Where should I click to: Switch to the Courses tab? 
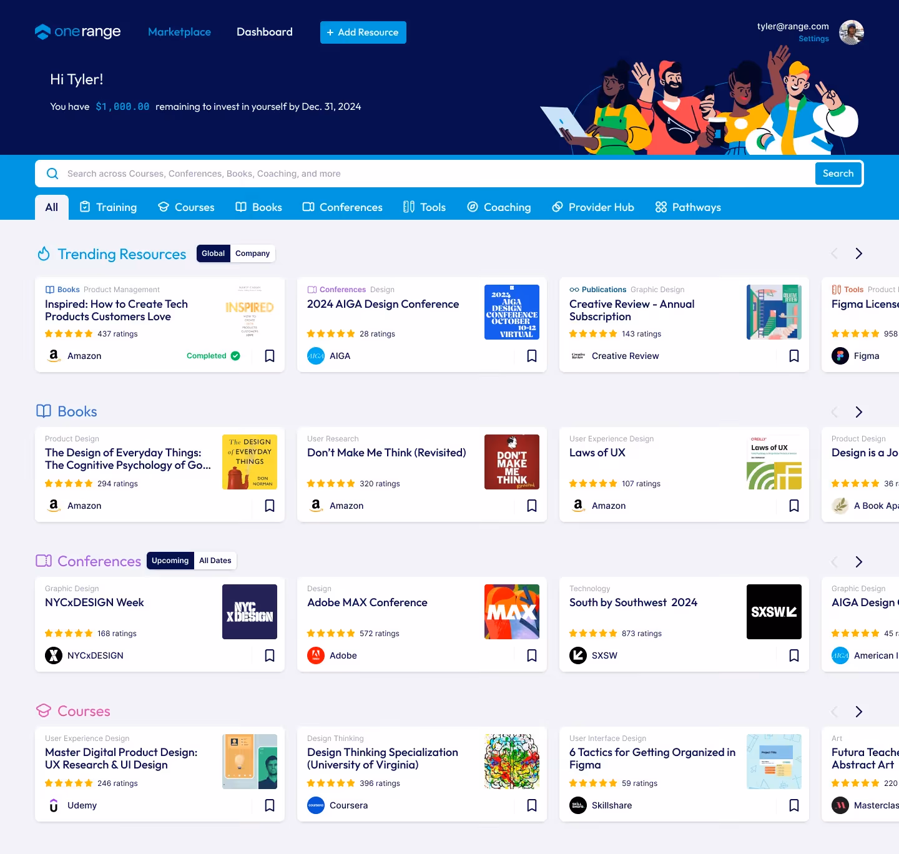[x=186, y=207]
